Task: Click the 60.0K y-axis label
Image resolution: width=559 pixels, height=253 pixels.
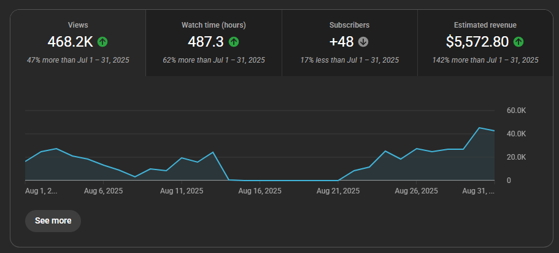Action: click(x=516, y=111)
